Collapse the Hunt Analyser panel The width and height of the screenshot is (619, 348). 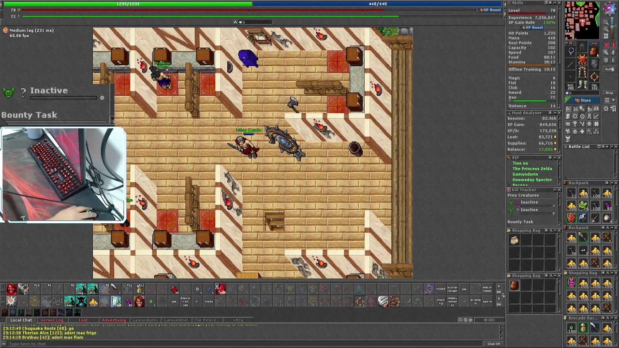(555, 113)
